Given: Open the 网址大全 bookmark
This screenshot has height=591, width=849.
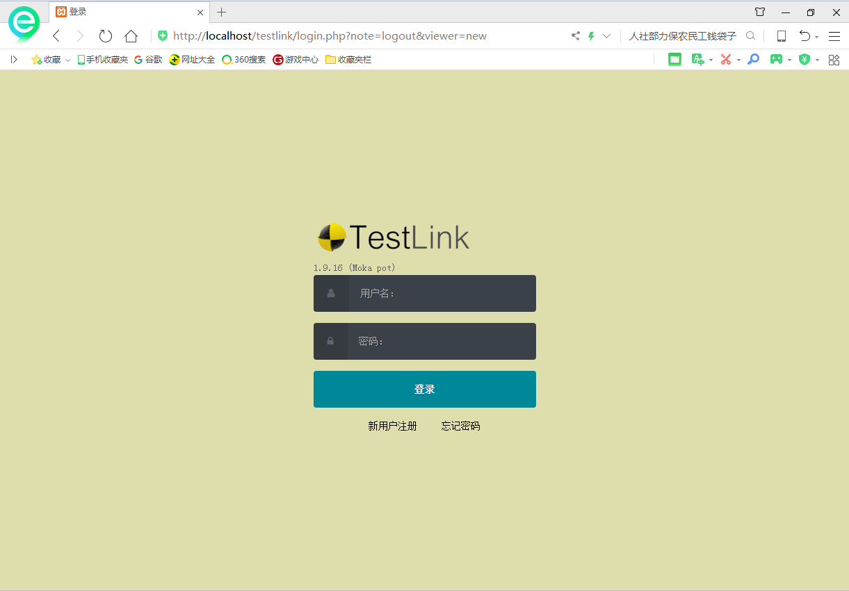Looking at the screenshot, I should click(x=192, y=60).
